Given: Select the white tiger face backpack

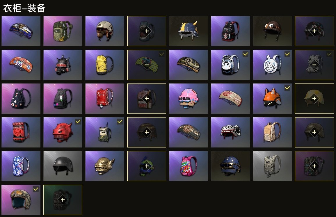Looking at the screenshot, I should tap(230, 65).
